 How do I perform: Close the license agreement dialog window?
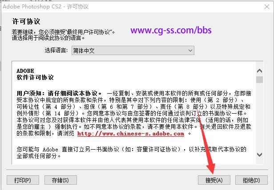click(267, 7)
